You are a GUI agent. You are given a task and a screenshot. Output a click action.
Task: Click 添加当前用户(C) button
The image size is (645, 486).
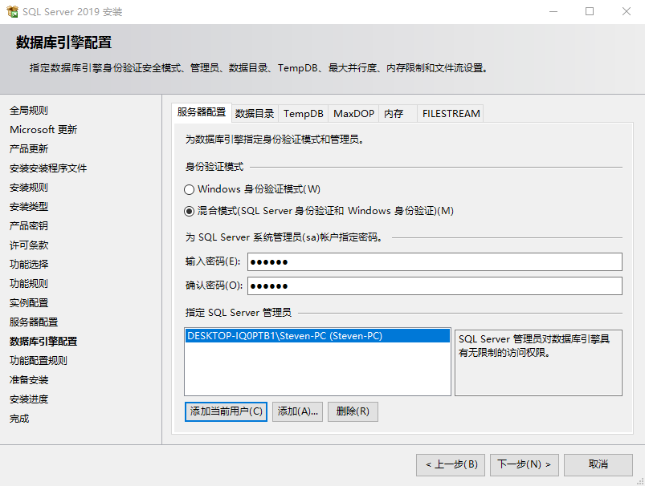[226, 411]
